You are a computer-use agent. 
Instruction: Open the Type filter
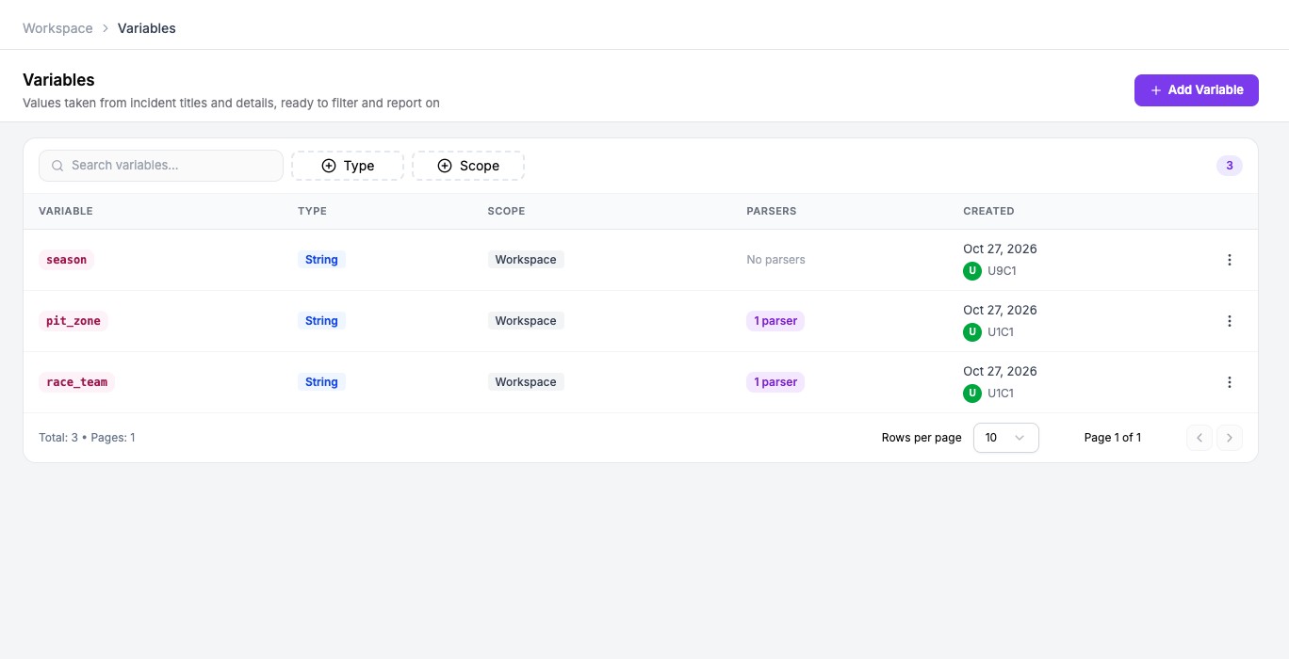coord(348,166)
